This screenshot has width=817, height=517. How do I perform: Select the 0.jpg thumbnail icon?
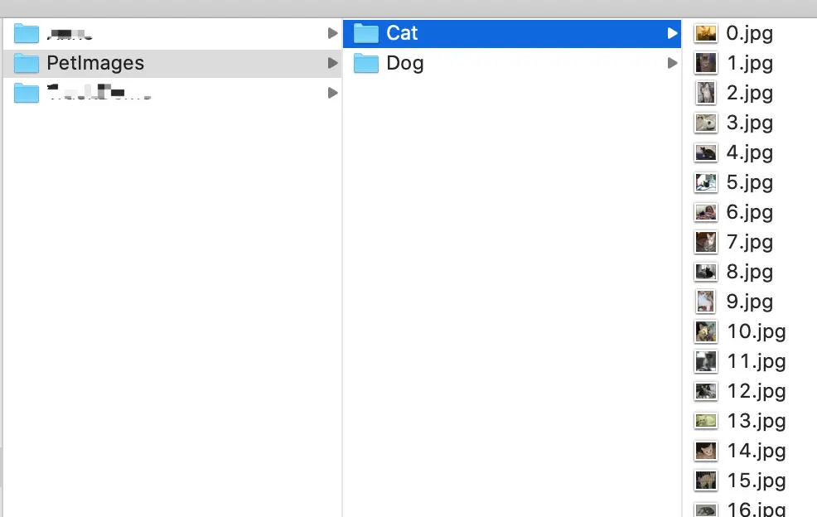click(706, 33)
